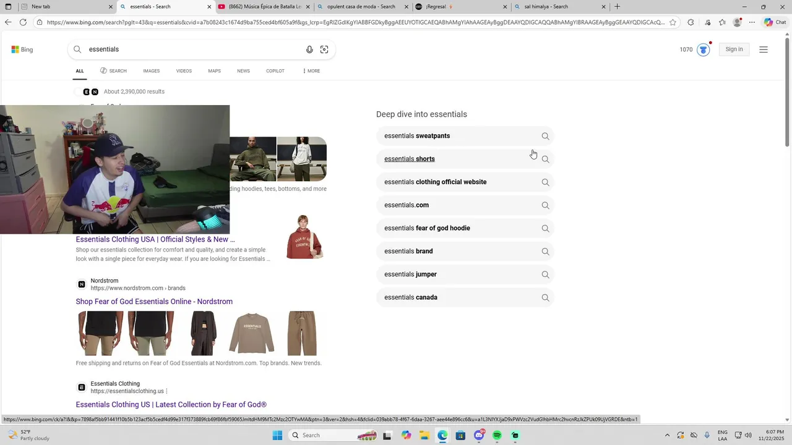This screenshot has width=792, height=445.
Task: Open File Explorer from the taskbar
Action: click(x=424, y=435)
